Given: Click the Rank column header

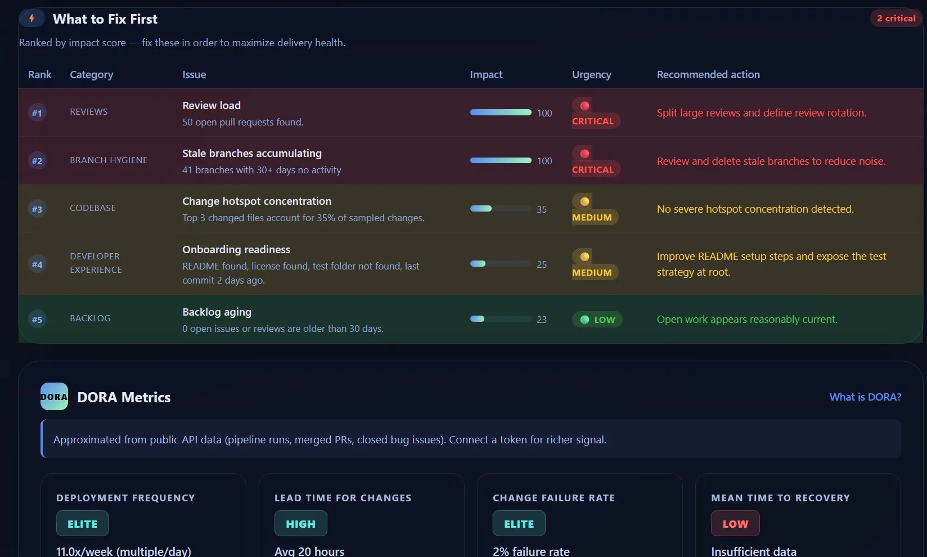Looking at the screenshot, I should tap(40, 74).
